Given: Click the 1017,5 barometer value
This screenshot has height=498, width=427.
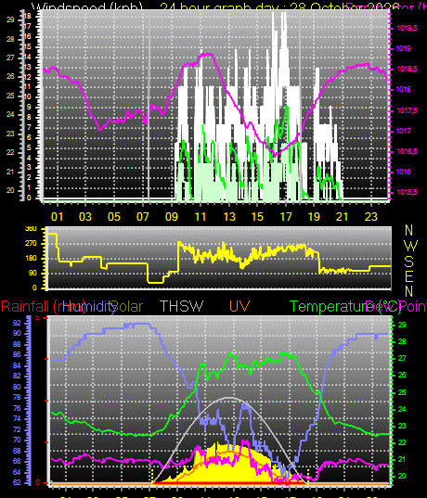Looking at the screenshot, I should (407, 110).
